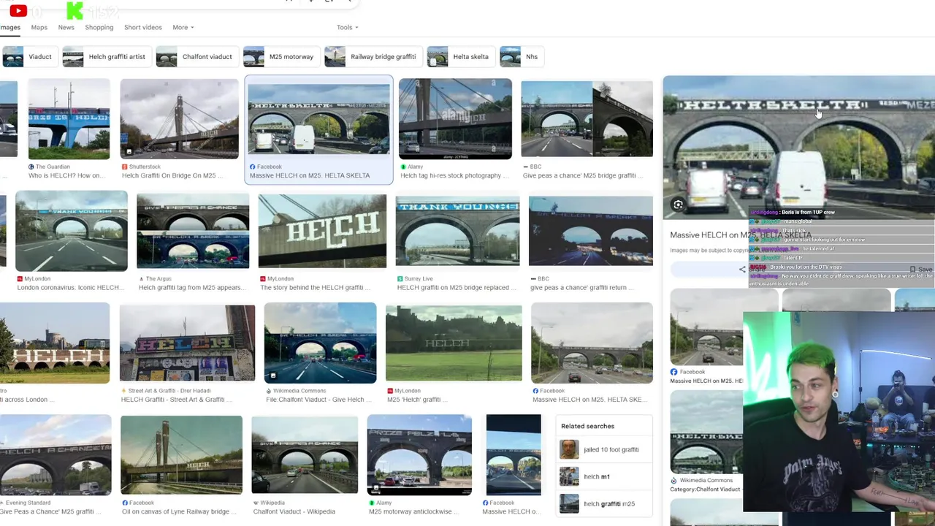Open the Tools dropdown
Screen dimensions: 935x526
pos(347,27)
